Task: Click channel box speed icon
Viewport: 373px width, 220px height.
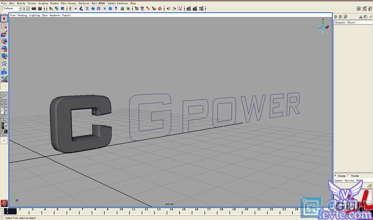Action: (365, 17)
